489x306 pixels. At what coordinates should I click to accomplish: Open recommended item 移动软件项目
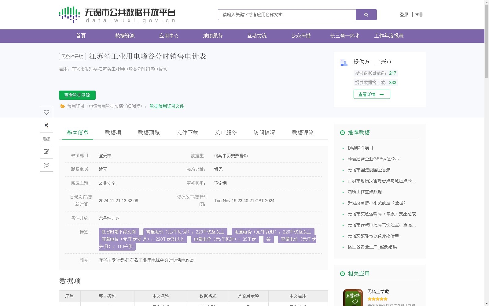360,147
